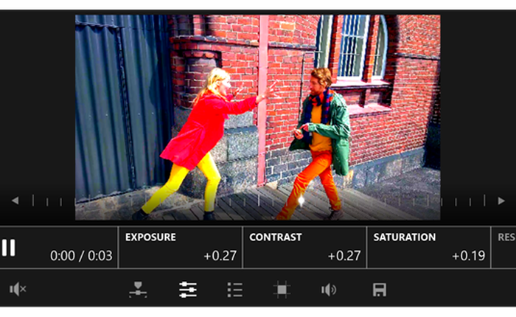Select the crop frame icon
Screen dimensions: 516x317
point(282,290)
